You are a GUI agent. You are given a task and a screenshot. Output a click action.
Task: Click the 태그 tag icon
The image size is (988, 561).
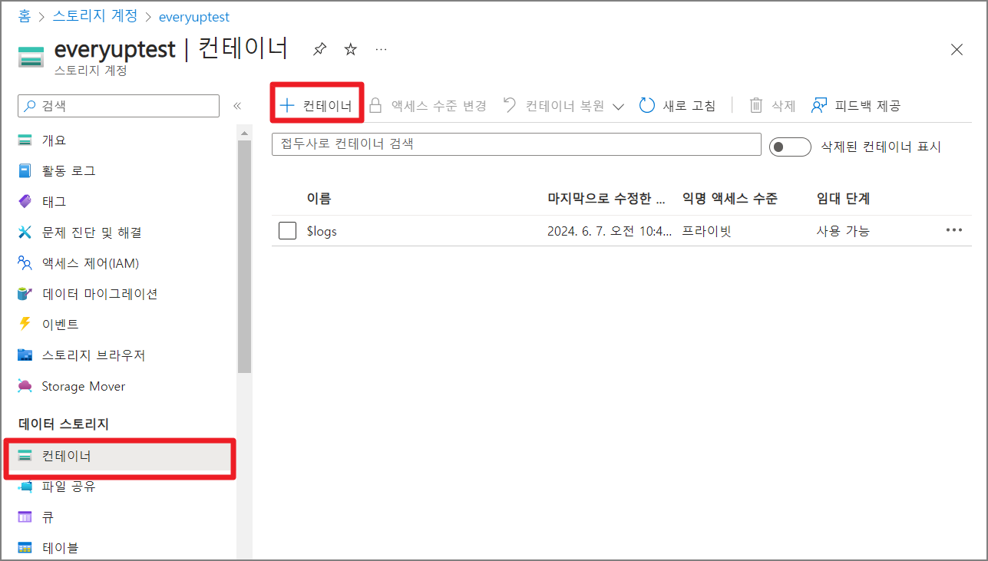(x=25, y=201)
